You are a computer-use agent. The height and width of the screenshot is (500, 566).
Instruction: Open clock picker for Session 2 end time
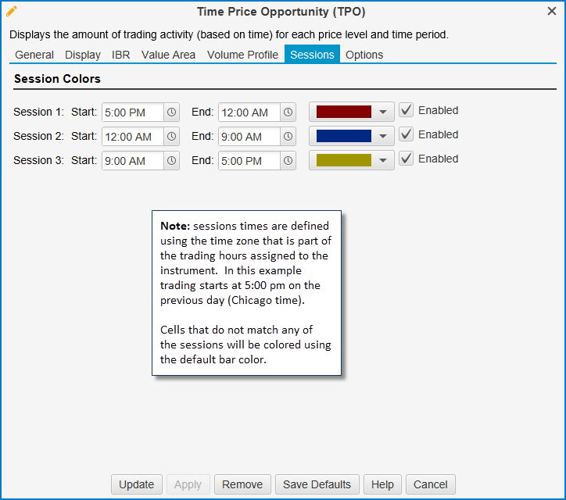coord(288,137)
